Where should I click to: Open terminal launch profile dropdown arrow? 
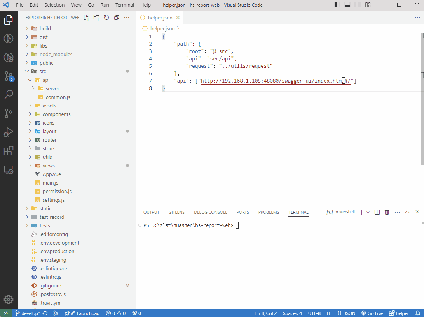(x=368, y=212)
